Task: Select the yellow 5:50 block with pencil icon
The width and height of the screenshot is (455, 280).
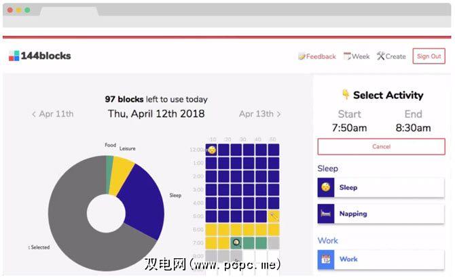Action: tap(274, 216)
